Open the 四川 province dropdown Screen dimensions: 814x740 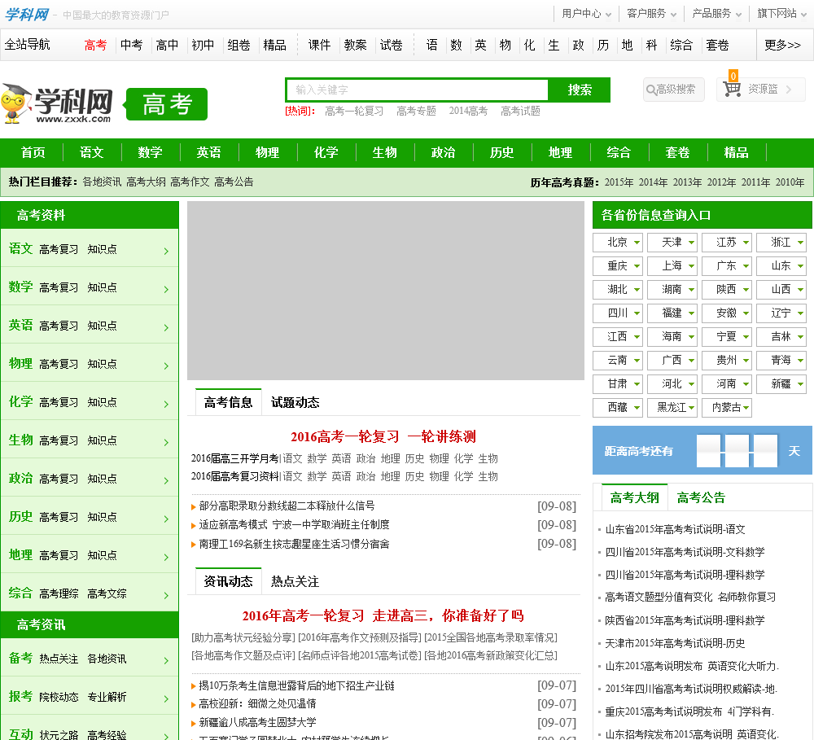pos(618,313)
